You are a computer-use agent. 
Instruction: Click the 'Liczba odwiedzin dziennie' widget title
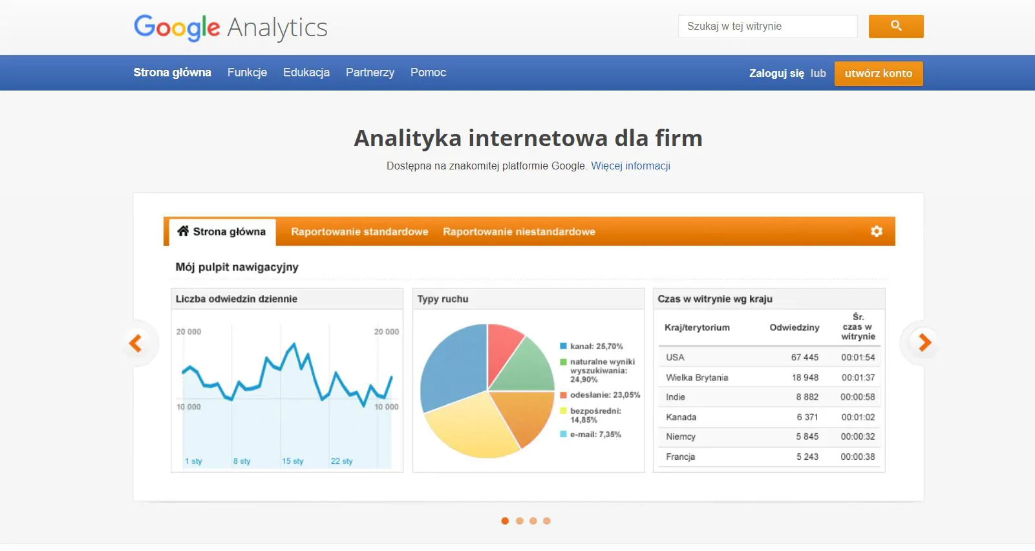tap(237, 299)
